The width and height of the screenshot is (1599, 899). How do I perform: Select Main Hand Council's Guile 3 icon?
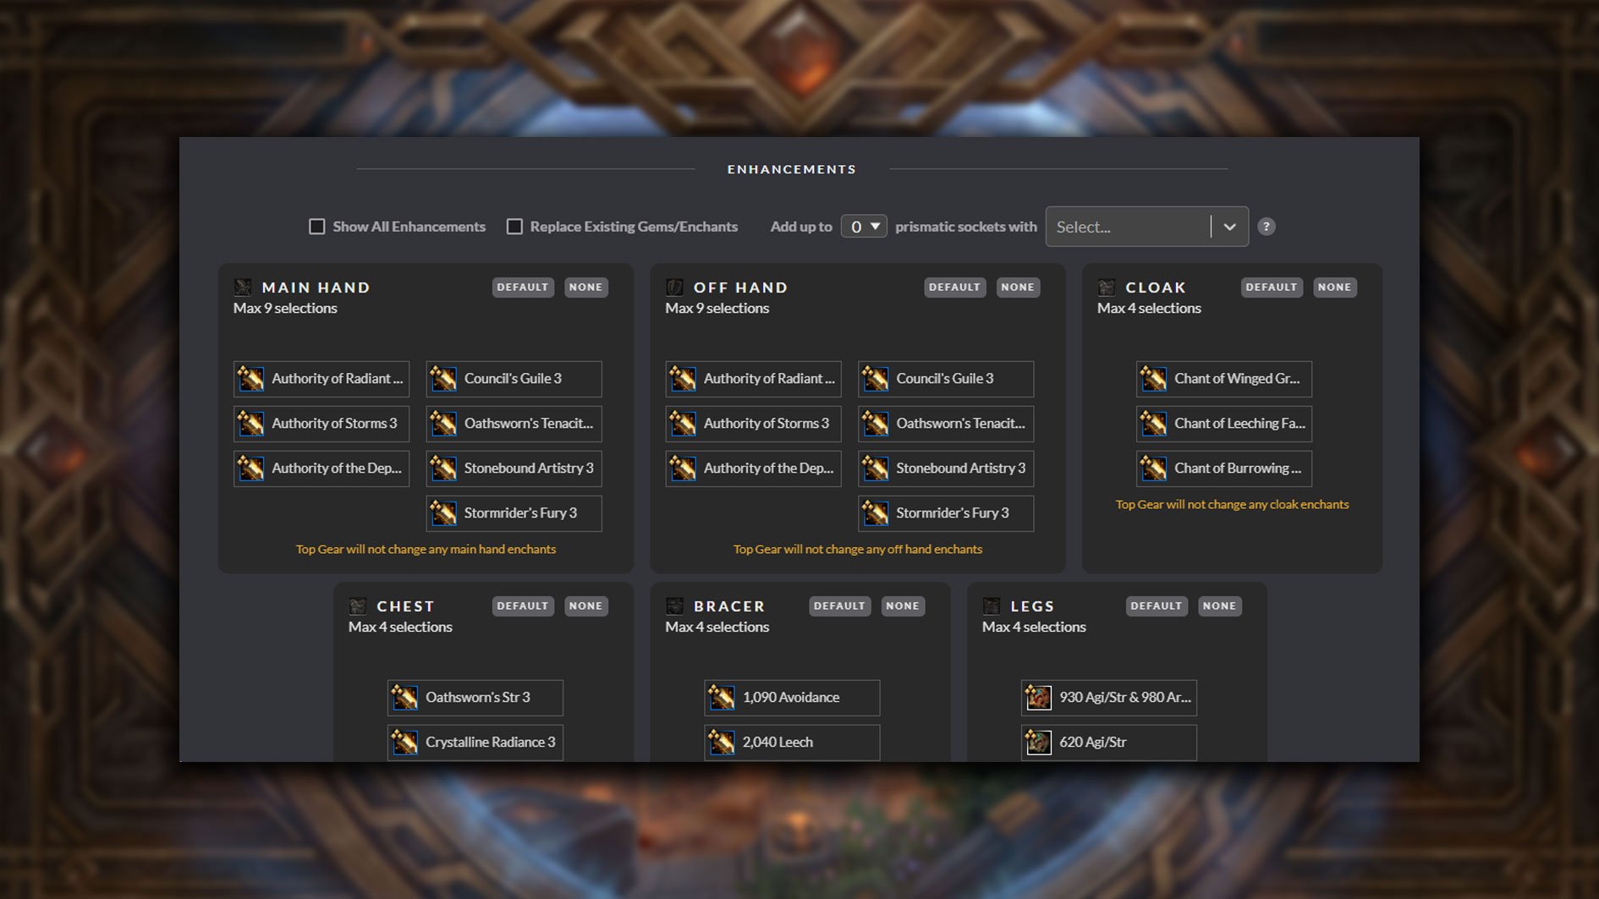(x=443, y=379)
